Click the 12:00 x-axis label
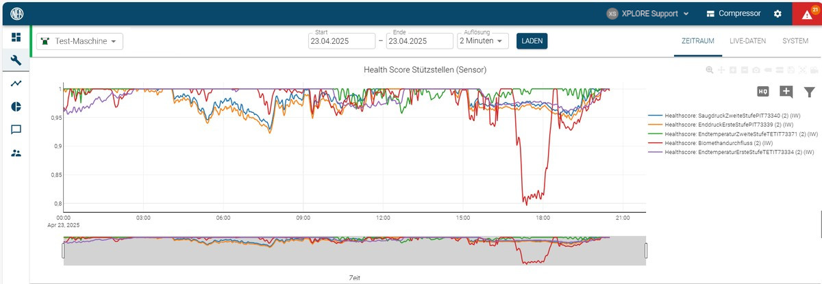 click(x=383, y=218)
